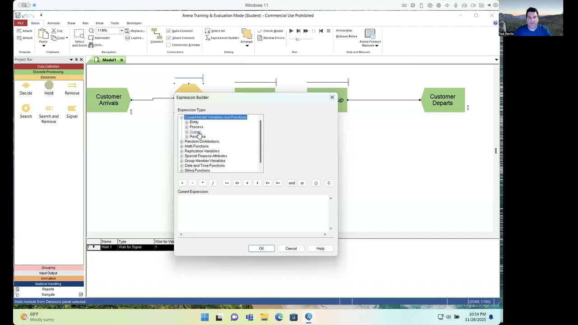Expand the Queue tree node
The height and width of the screenshot is (325, 578).
pyautogui.click(x=187, y=132)
